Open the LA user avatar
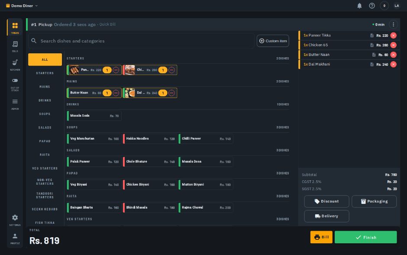The width and height of the screenshot is (407, 255). (x=397, y=6)
